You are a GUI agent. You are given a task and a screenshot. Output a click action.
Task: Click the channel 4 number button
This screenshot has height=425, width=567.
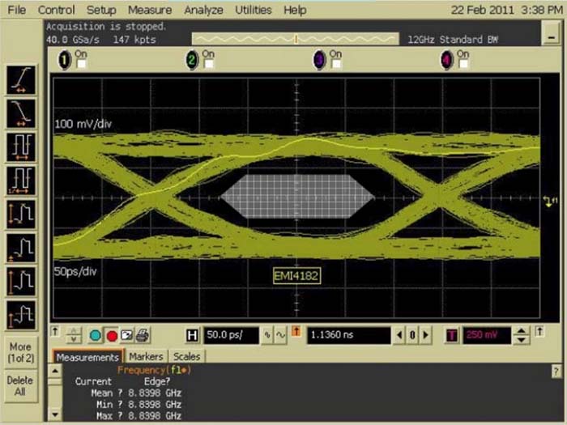pos(446,60)
